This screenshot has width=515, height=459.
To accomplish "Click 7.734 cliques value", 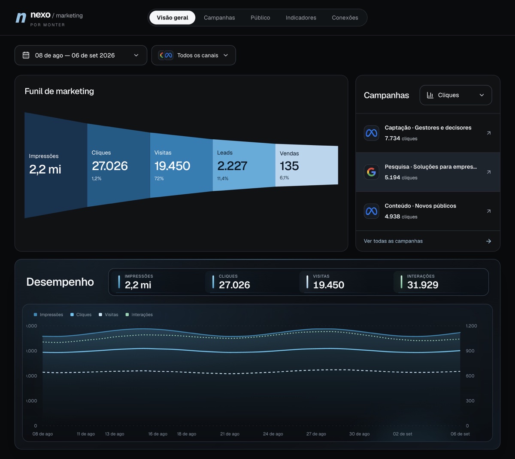I will (x=401, y=138).
